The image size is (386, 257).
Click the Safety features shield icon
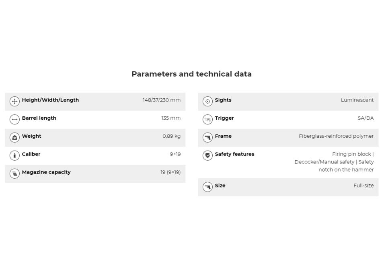207,155
